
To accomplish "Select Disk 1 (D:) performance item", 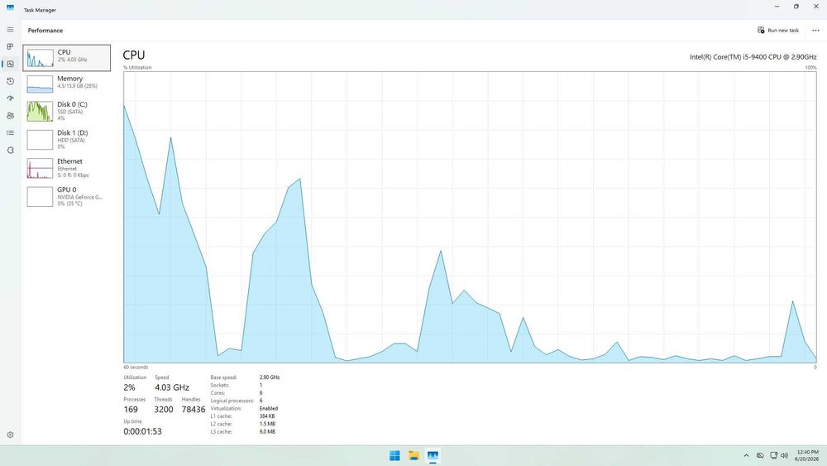I will point(66,140).
